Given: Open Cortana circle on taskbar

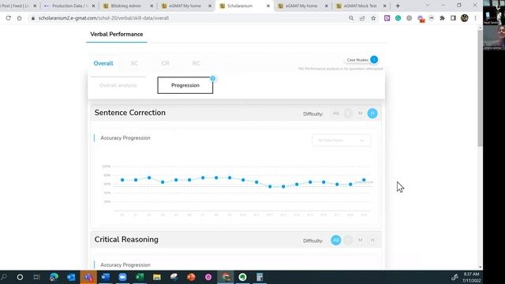Looking at the screenshot, I should (x=20, y=277).
